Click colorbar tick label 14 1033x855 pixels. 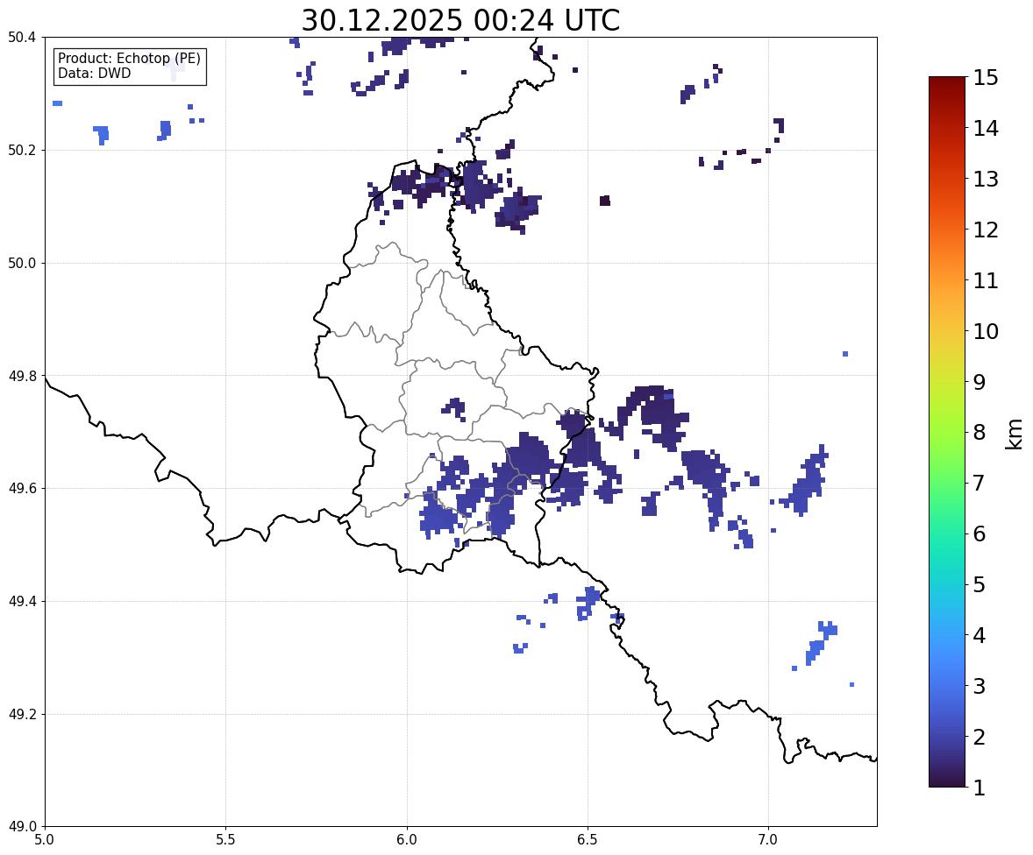click(x=986, y=129)
